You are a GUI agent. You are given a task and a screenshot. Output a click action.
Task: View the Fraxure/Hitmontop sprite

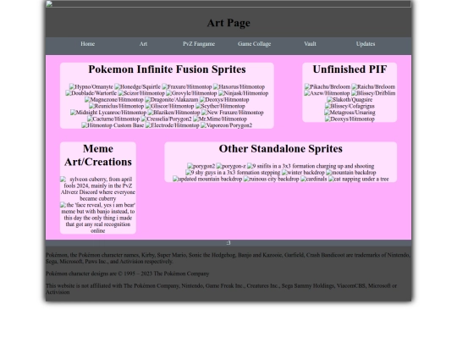tap(187, 86)
